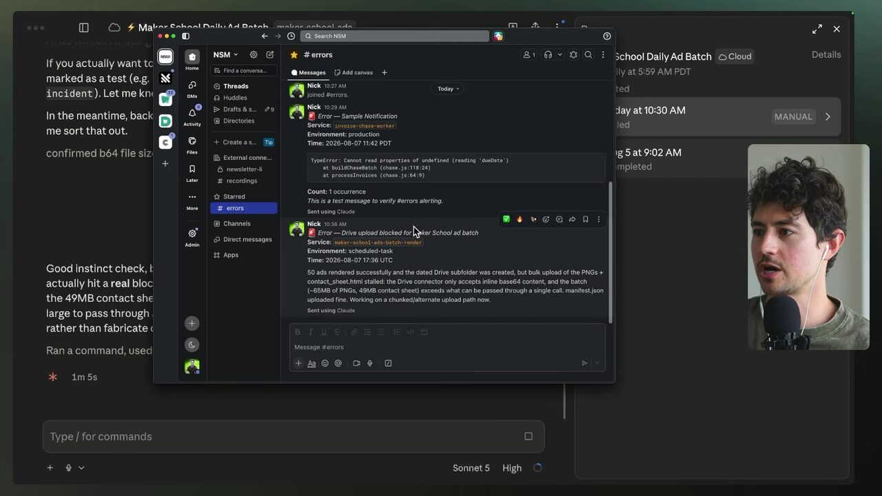882x496 pixels.
Task: Click the new message compose icon
Action: 270,55
